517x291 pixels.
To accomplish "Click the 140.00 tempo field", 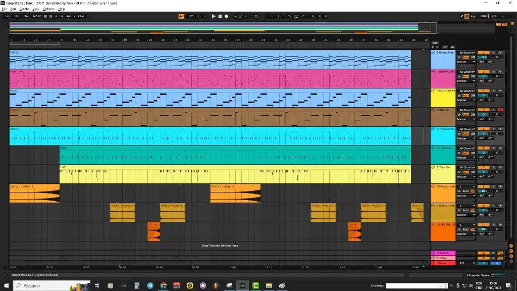I will tap(37, 16).
